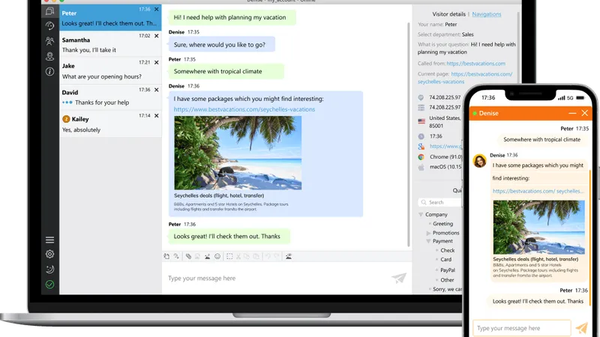Viewport: 600px width, 337px height.
Task: Open Jake's conversation about opening hours
Action: tap(110, 70)
